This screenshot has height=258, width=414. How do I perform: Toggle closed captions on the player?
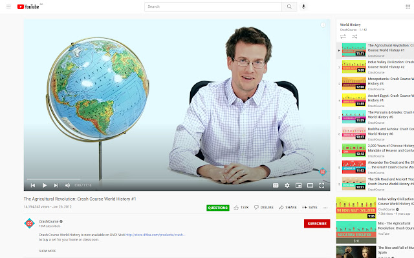276,185
